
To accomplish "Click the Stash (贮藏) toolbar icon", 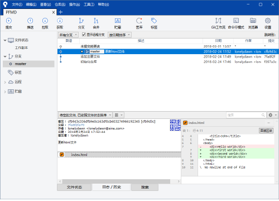I will (118, 21).
